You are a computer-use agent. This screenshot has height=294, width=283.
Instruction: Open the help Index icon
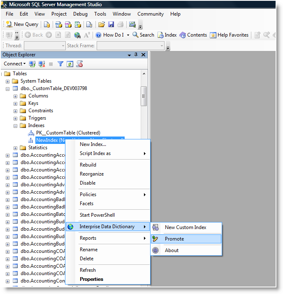coord(161,35)
